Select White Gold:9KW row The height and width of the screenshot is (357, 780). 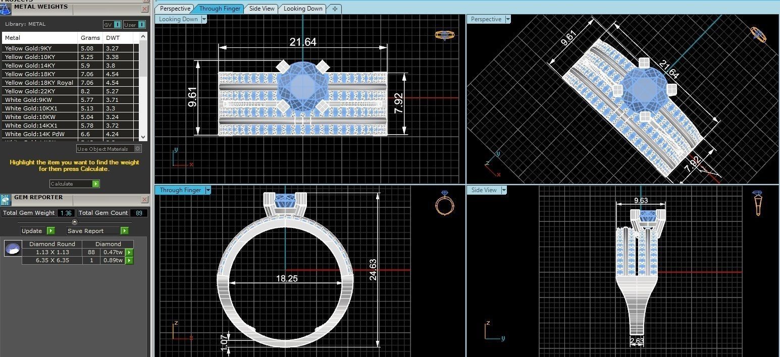tap(70, 100)
